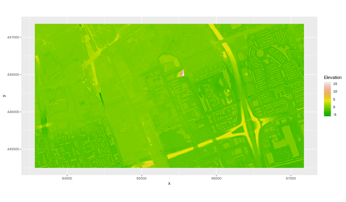346x202 pixels.
Task: Click the y-axis tick label 447000
Action: [x=13, y=37]
